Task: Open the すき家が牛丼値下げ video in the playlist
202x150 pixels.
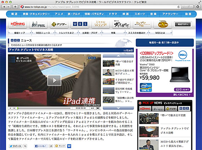Action: coord(118,82)
